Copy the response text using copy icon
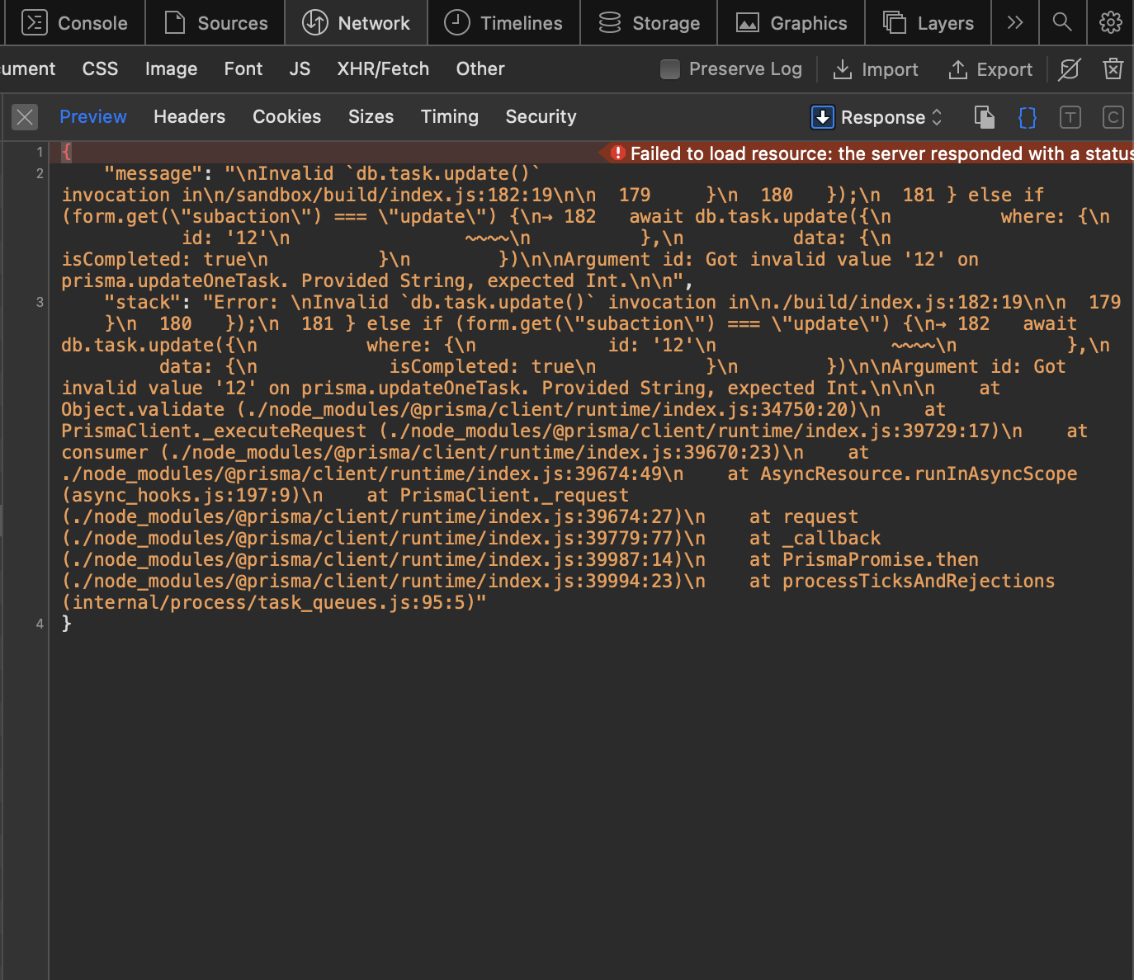The width and height of the screenshot is (1134, 980). [984, 117]
